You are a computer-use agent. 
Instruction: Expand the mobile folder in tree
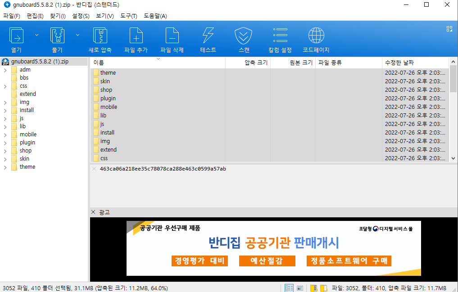(x=5, y=135)
